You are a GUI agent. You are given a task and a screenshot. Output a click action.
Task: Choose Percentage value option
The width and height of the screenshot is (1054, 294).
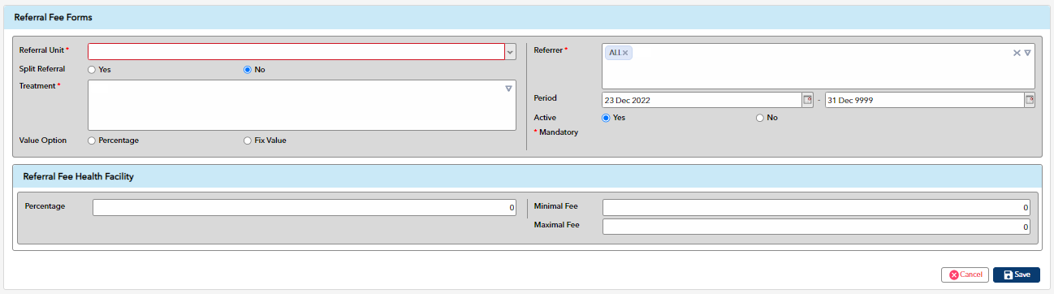93,141
